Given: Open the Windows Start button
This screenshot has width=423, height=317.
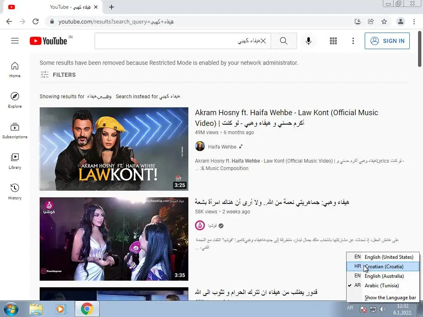Looking at the screenshot, I should coord(11,309).
